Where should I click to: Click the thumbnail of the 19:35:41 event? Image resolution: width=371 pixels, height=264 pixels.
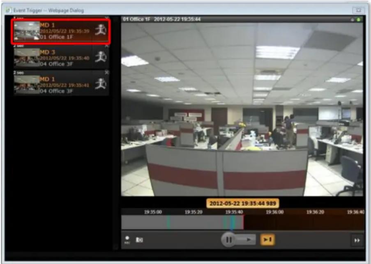26,85
